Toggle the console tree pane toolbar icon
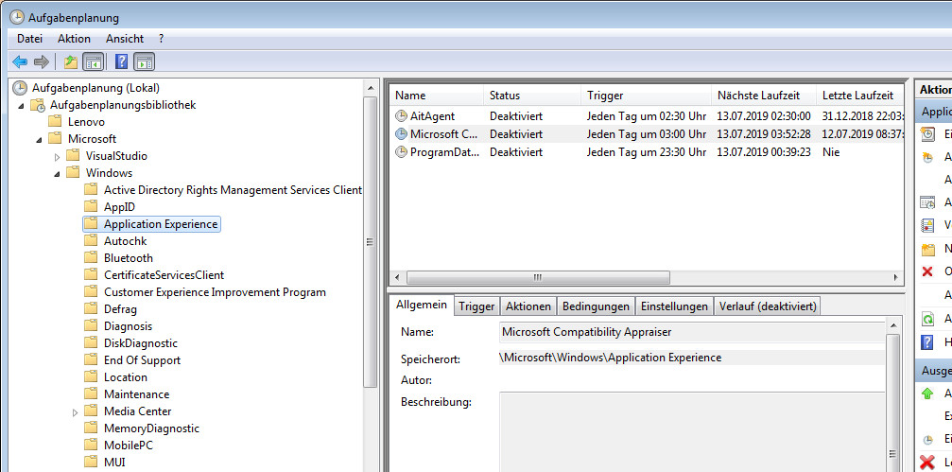This screenshot has width=952, height=472. coord(93,62)
